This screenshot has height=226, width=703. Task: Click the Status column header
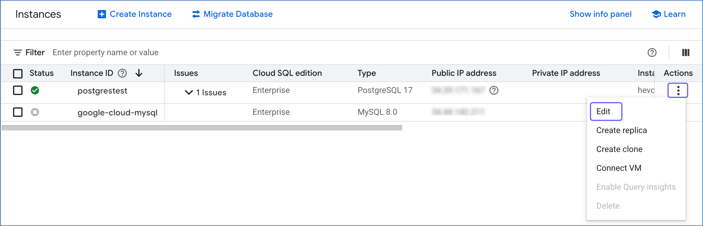coord(41,73)
